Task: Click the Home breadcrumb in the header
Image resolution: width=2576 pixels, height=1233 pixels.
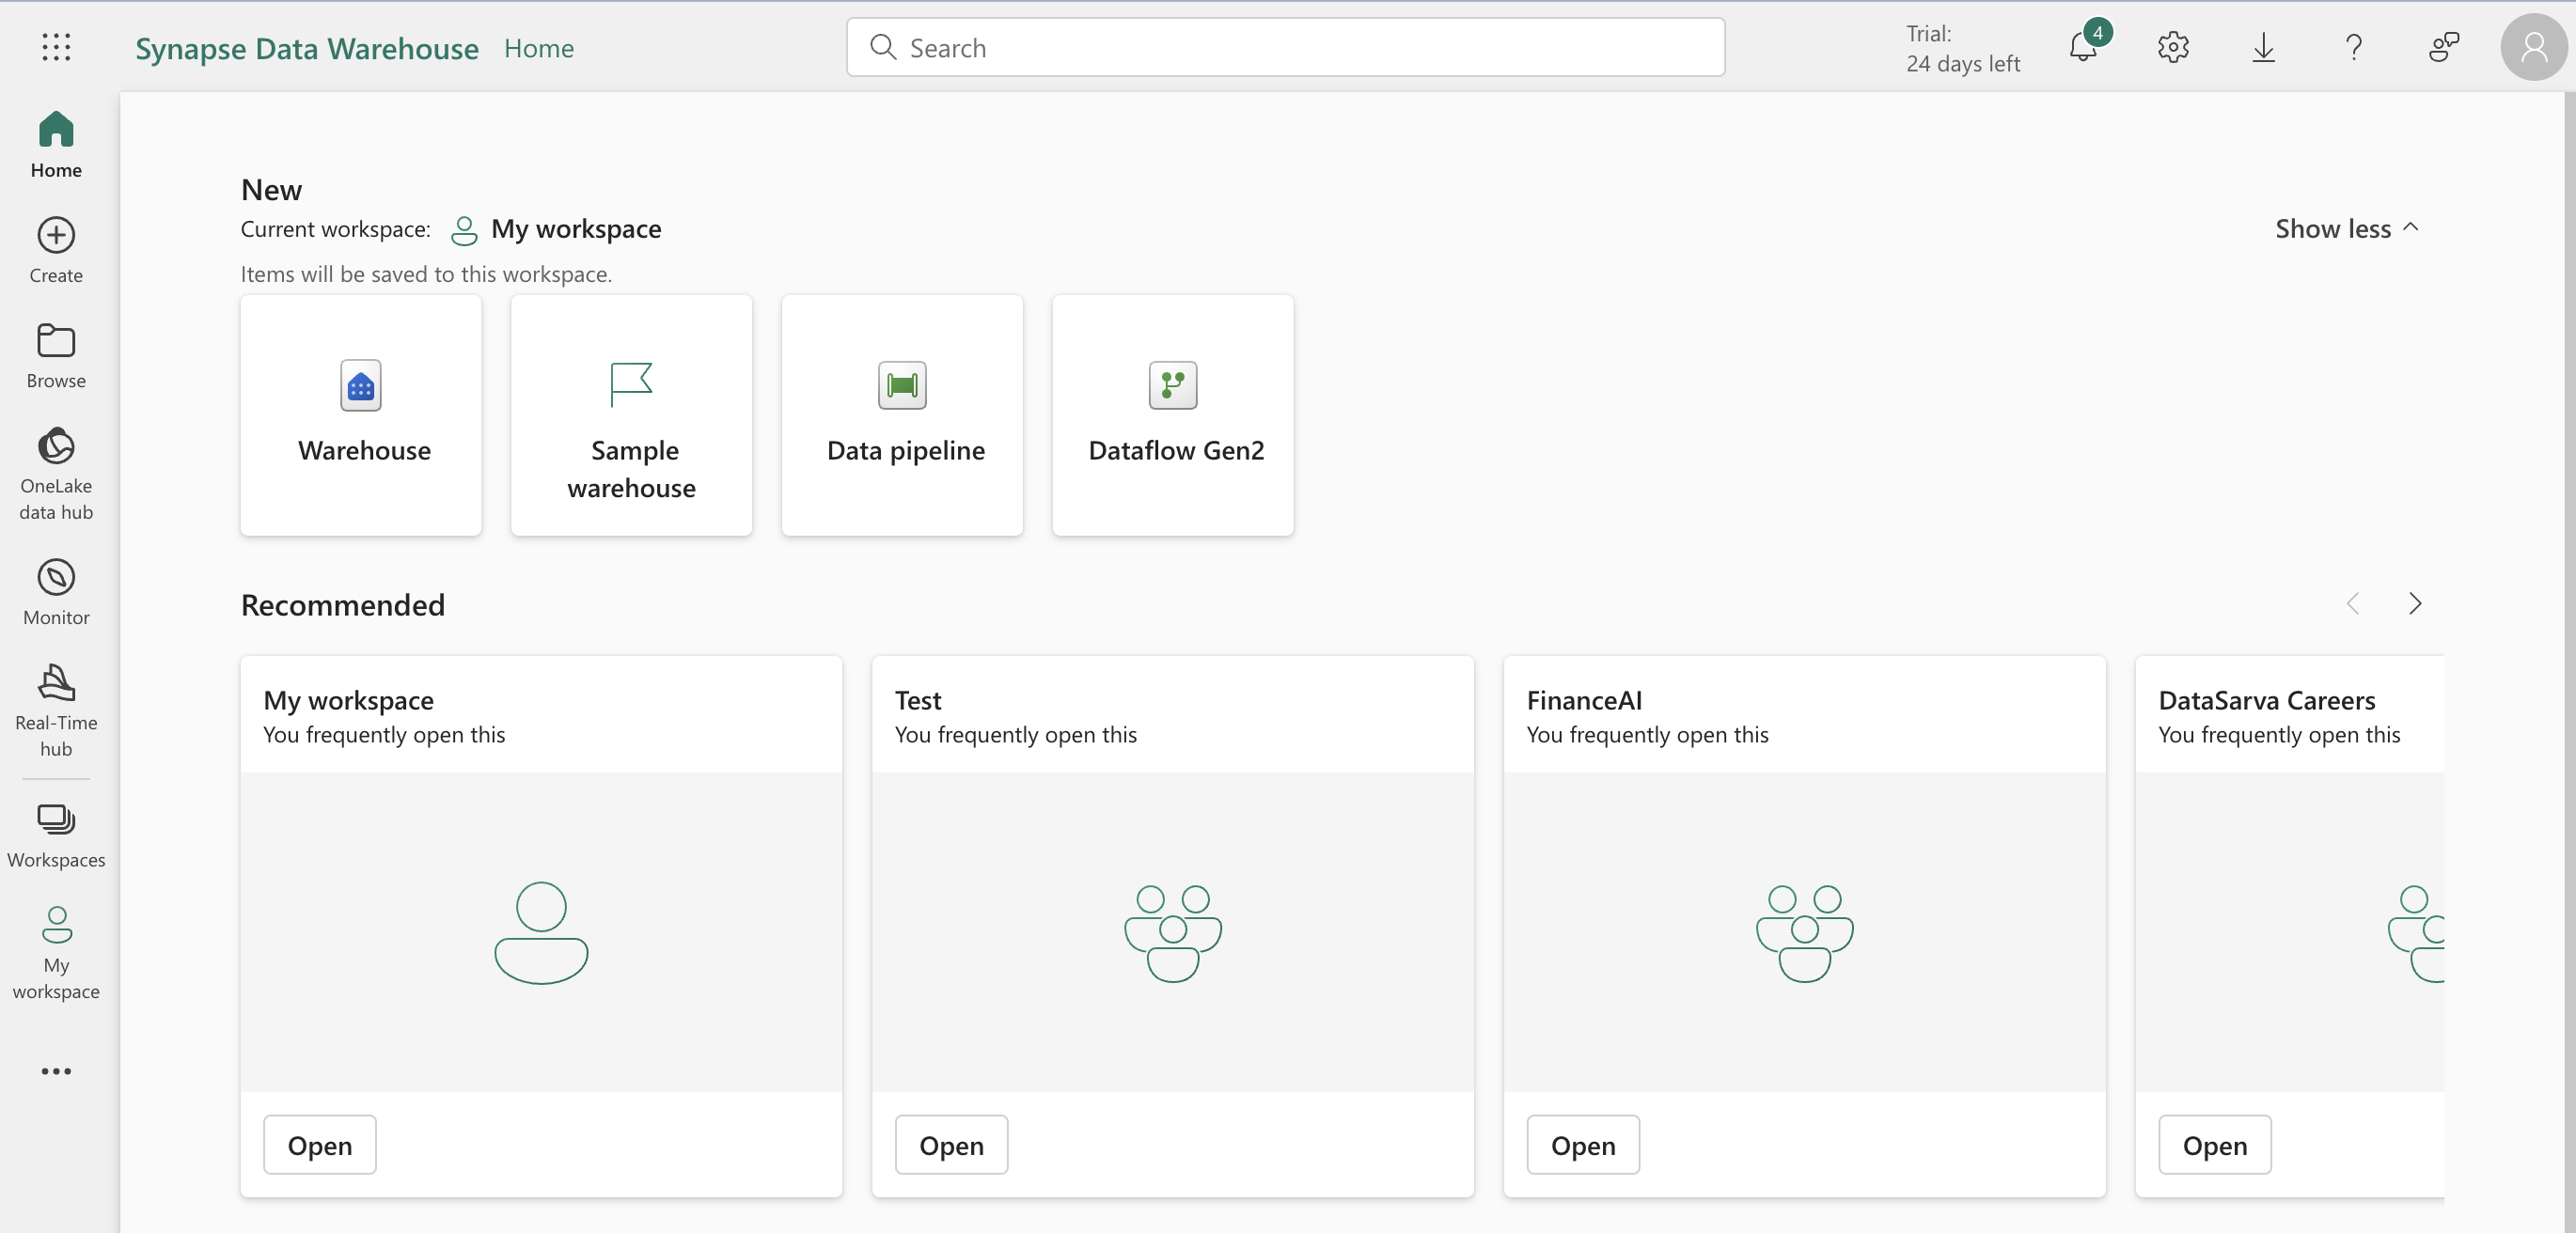Action: tap(539, 48)
